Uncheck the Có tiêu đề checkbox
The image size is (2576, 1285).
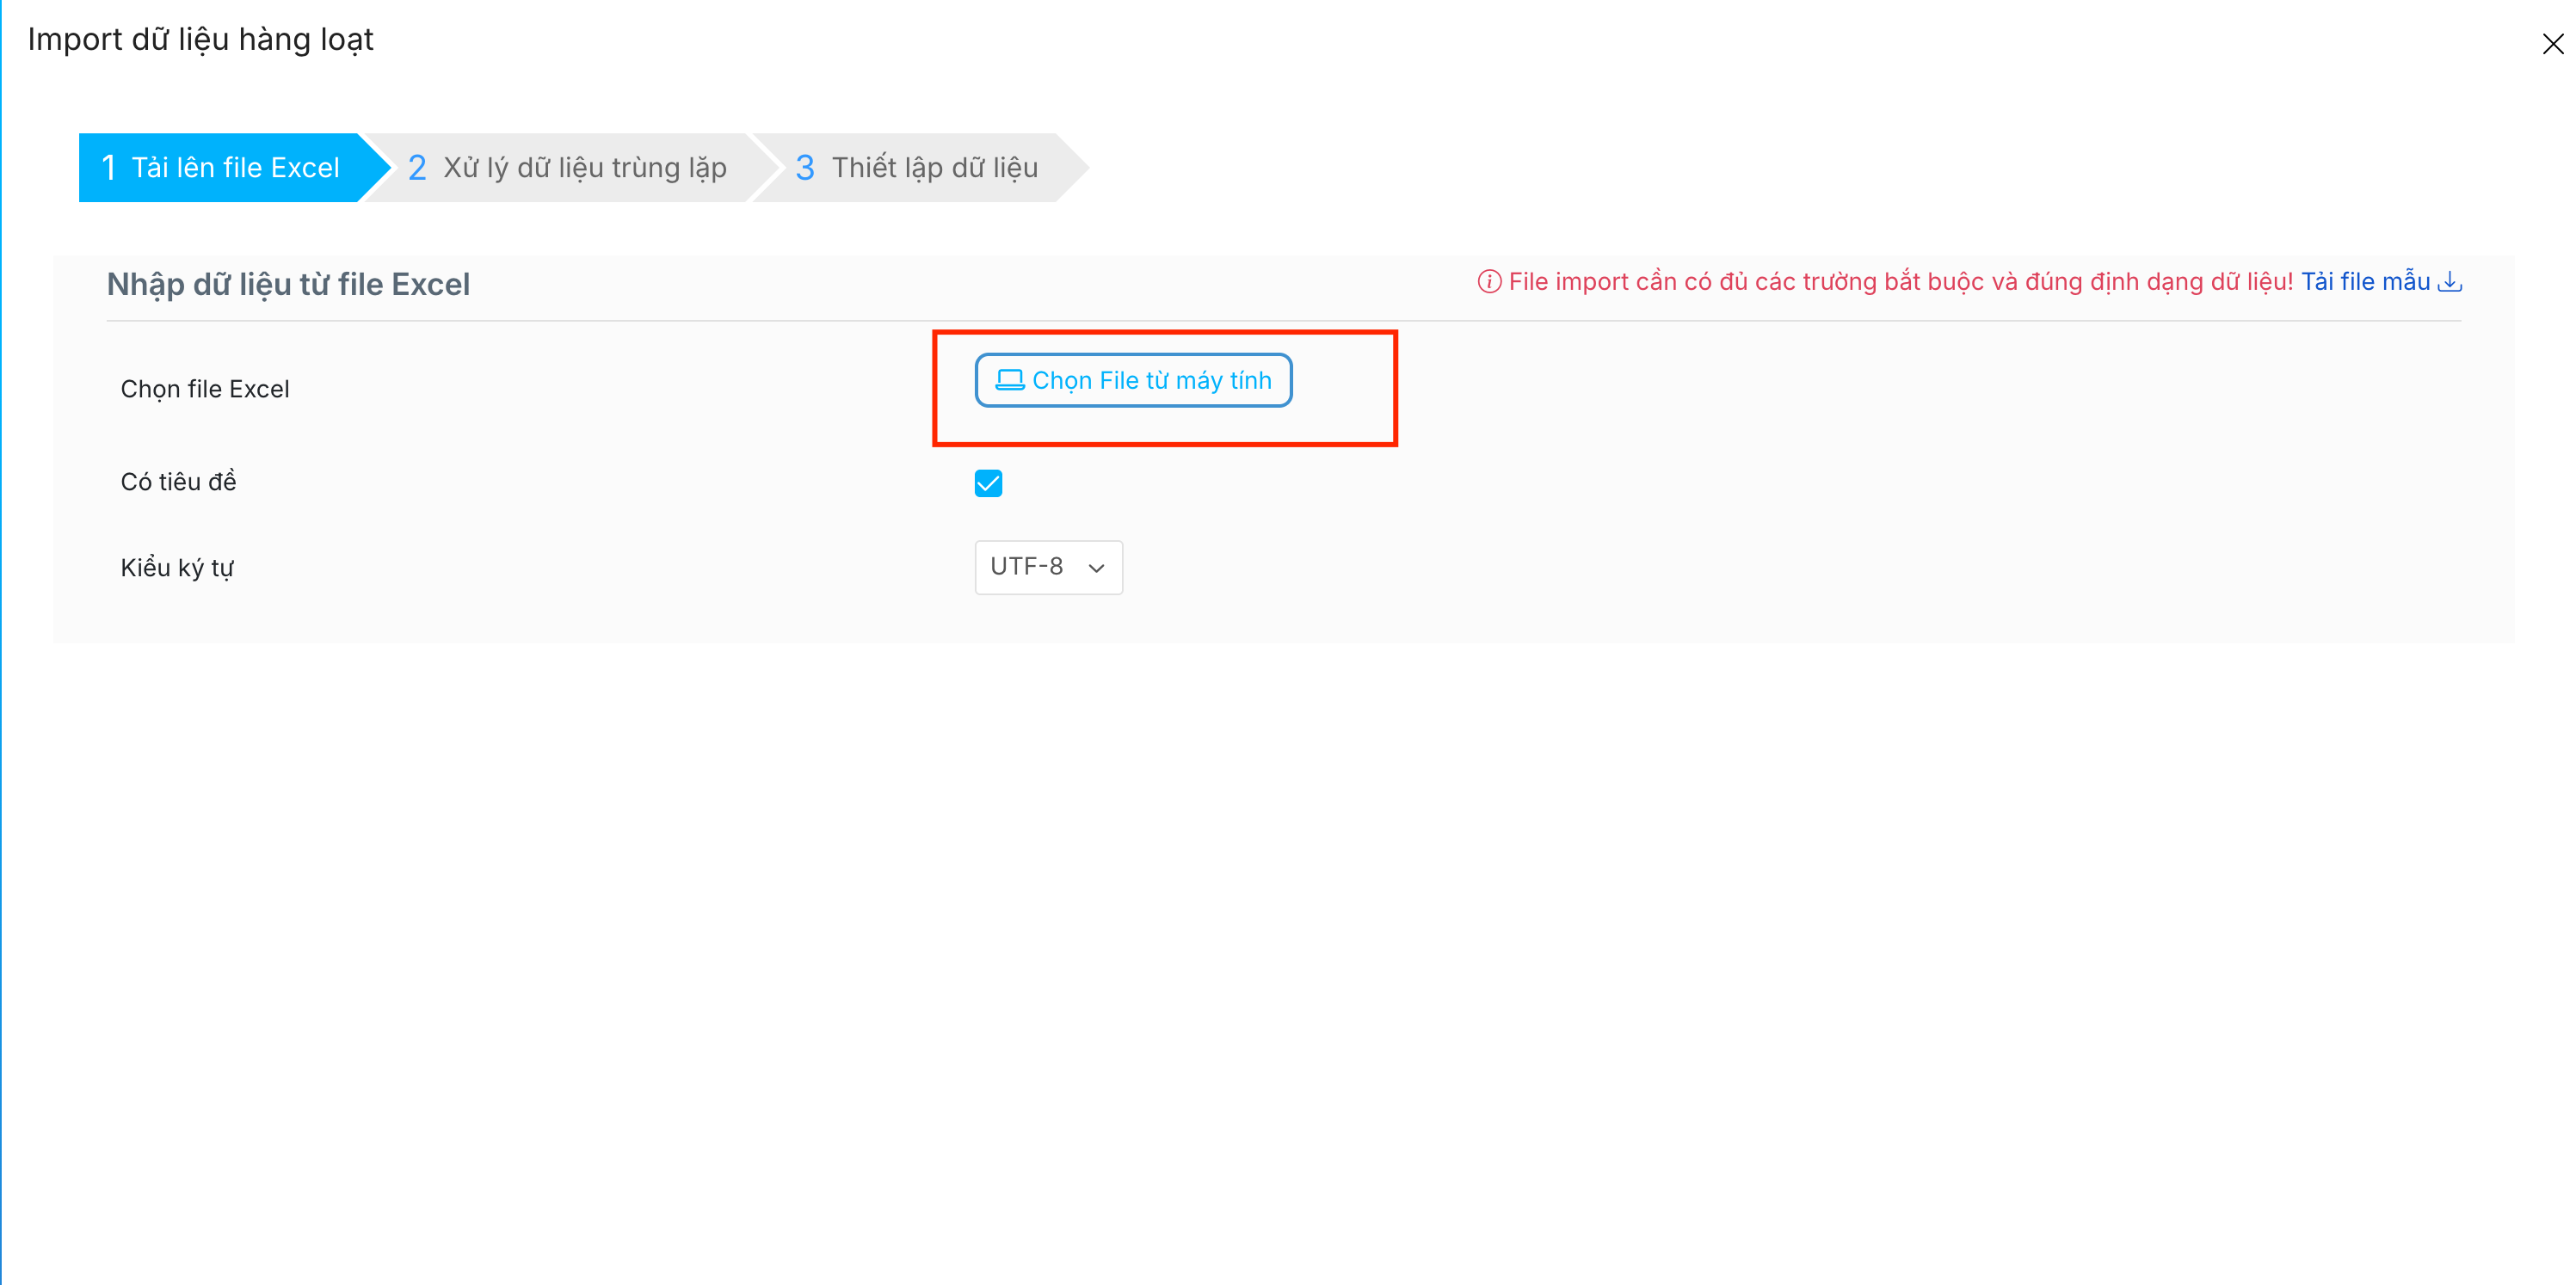[x=988, y=484]
